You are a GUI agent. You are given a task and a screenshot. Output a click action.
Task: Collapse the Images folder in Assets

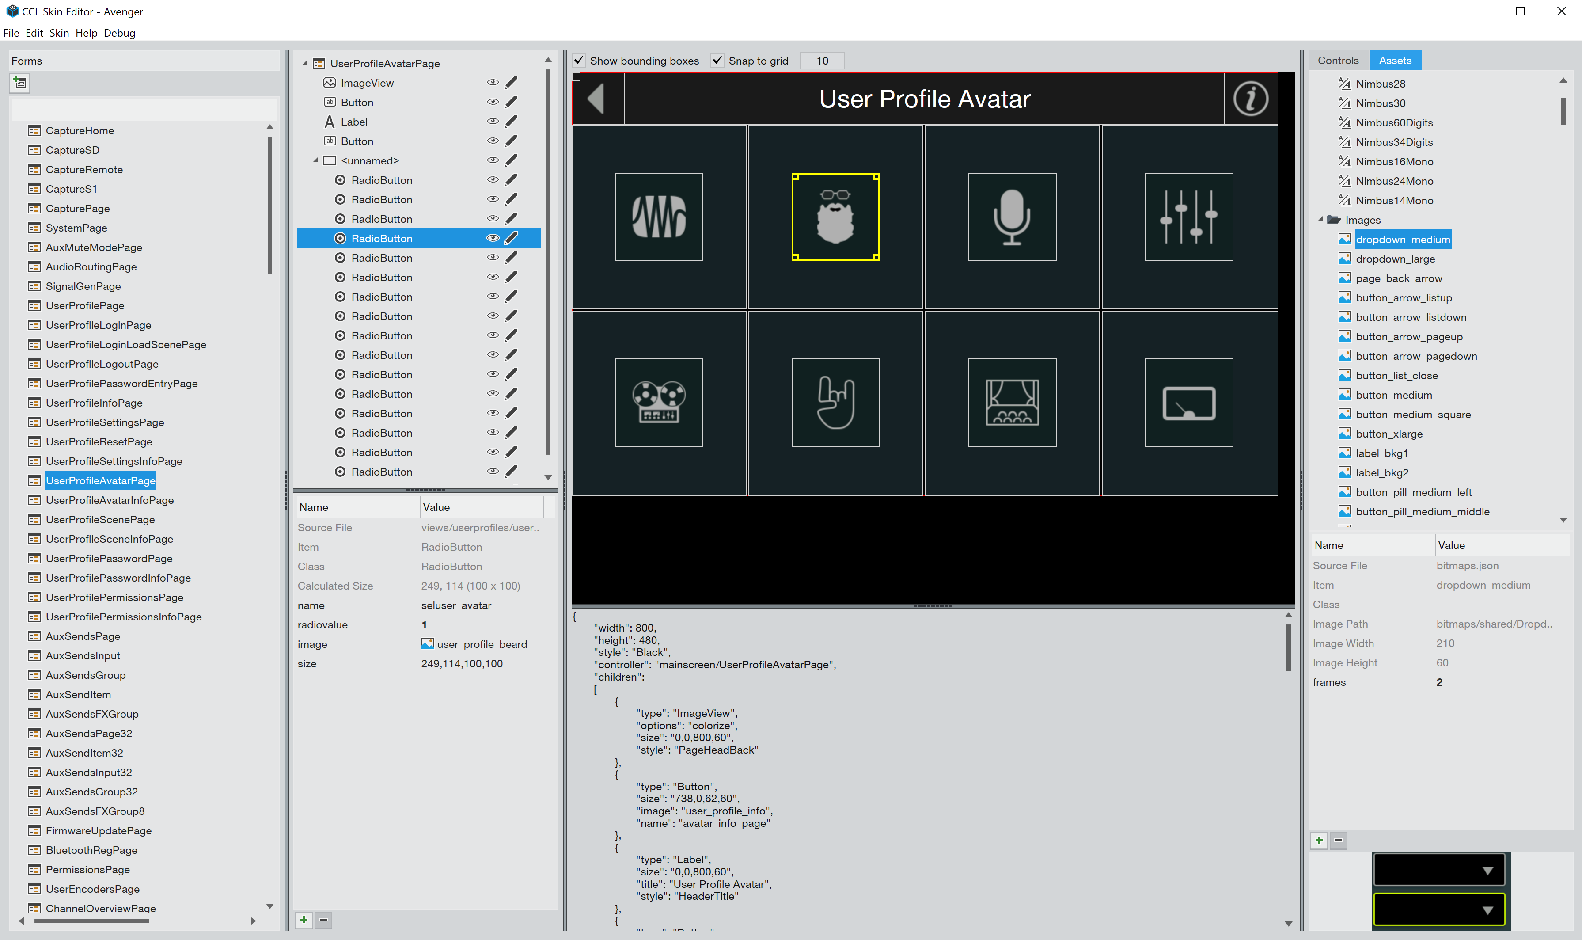pos(1320,220)
